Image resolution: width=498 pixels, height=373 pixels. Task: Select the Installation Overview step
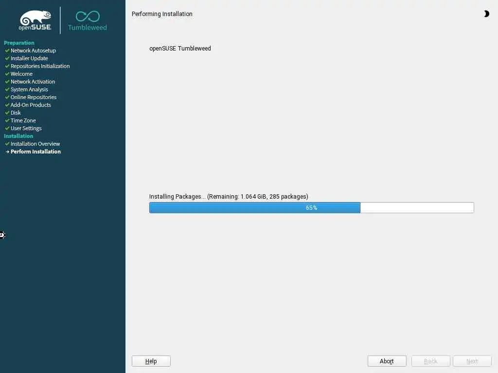click(35, 144)
